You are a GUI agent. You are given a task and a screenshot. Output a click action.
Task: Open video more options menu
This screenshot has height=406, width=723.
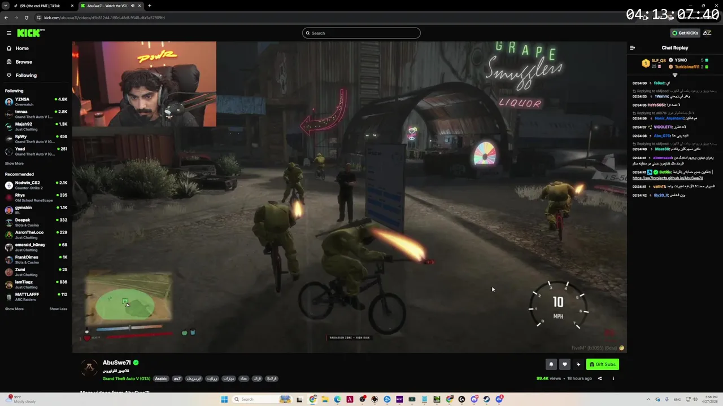[613, 378]
